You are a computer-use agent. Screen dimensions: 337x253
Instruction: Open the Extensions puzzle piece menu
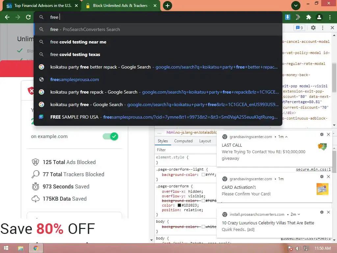coord(309,17)
